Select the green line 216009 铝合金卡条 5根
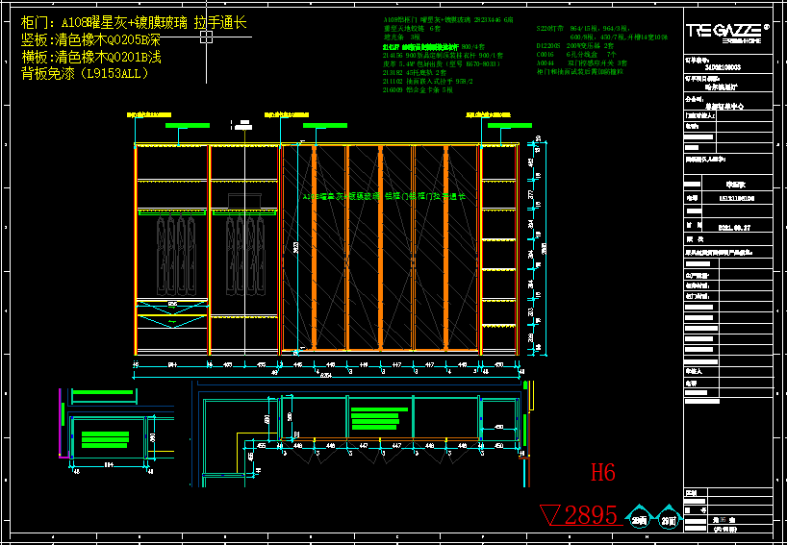Screen dimensions: 787x545 pyautogui.click(x=418, y=90)
